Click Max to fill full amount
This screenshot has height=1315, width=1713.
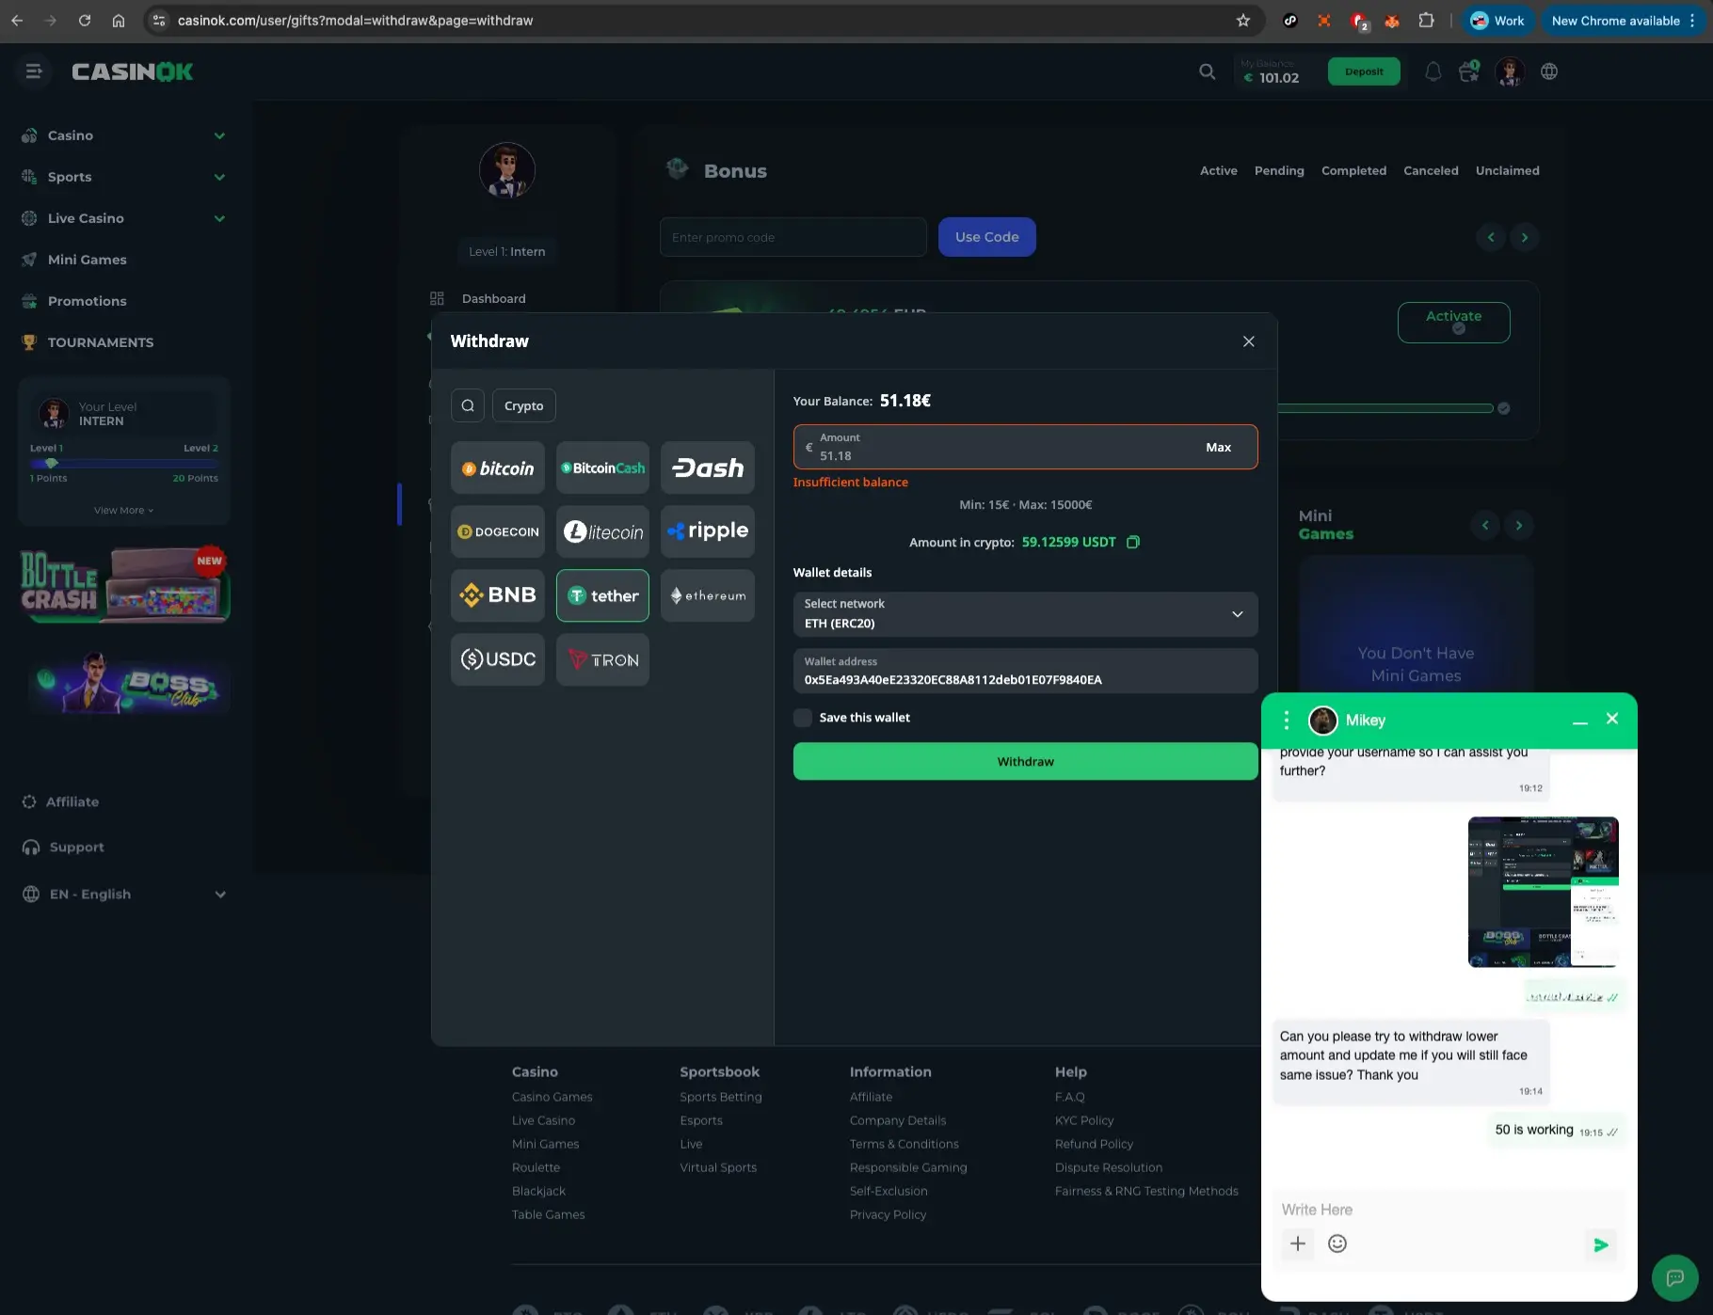coord(1218,448)
